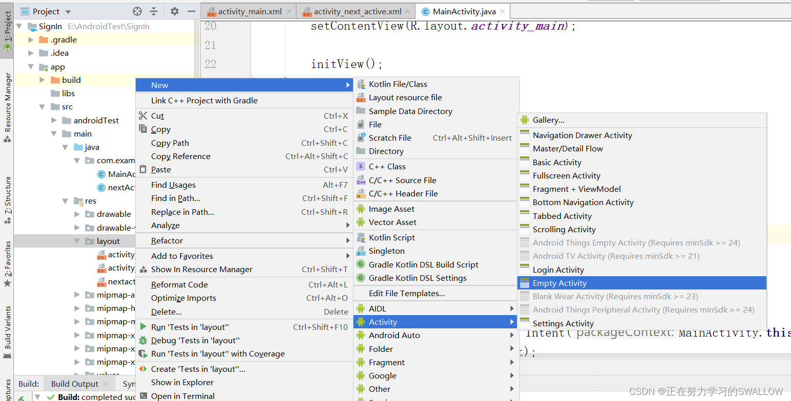The height and width of the screenshot is (401, 791).
Task: Open the Fragment submenu
Action: tap(436, 362)
